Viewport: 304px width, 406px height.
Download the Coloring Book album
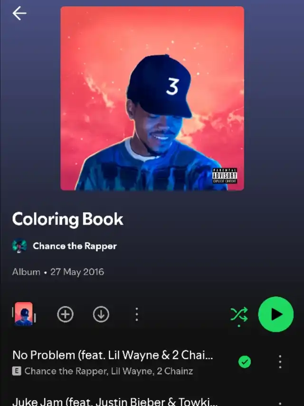point(101,314)
